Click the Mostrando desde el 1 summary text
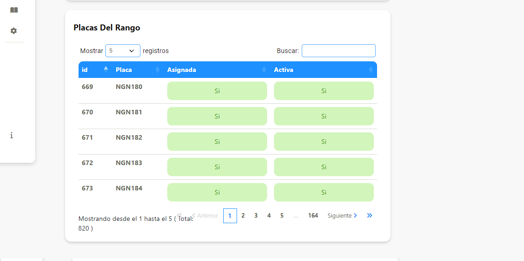The width and height of the screenshot is (524, 261). pyautogui.click(x=136, y=223)
